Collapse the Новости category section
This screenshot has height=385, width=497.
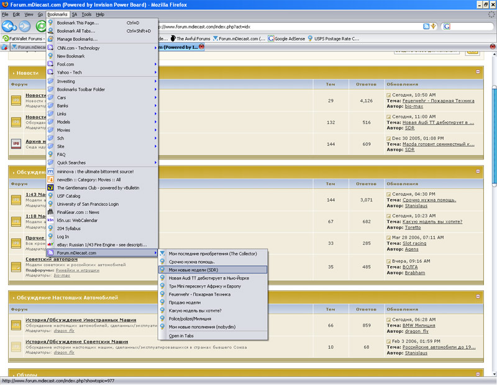(x=478, y=72)
